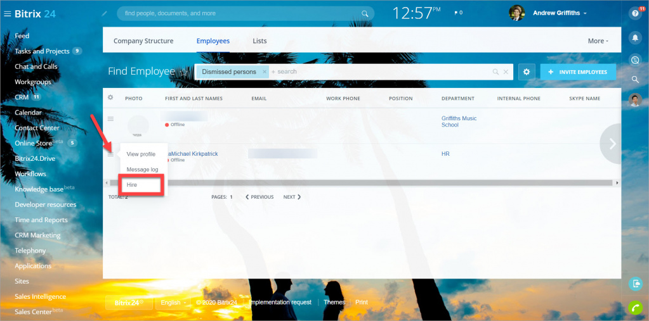Image resolution: width=649 pixels, height=321 pixels.
Task: Open Griffiths Music School department link
Action: click(x=459, y=122)
